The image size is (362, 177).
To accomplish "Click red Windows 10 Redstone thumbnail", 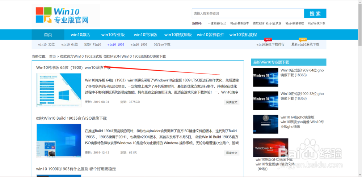I will tap(270, 147).
